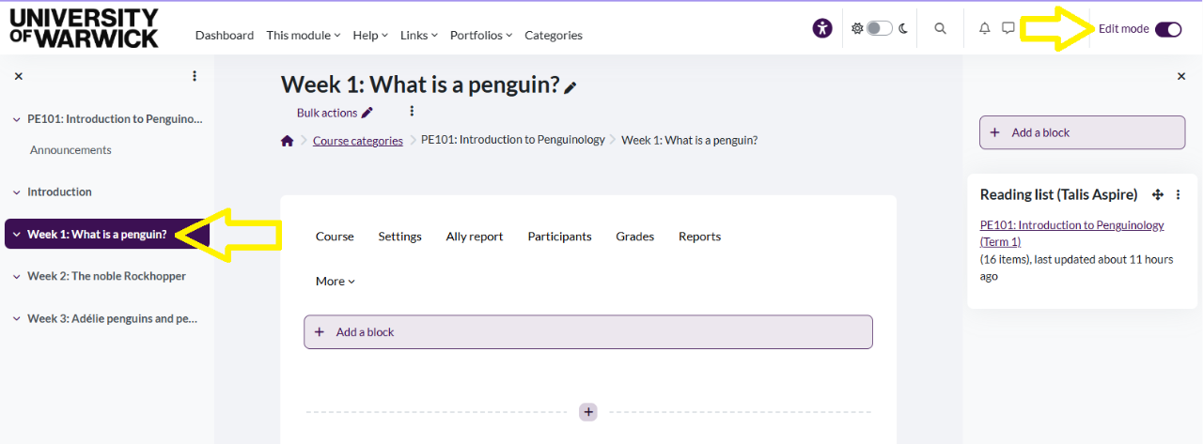Click the Week 1 page heading text

pos(420,84)
